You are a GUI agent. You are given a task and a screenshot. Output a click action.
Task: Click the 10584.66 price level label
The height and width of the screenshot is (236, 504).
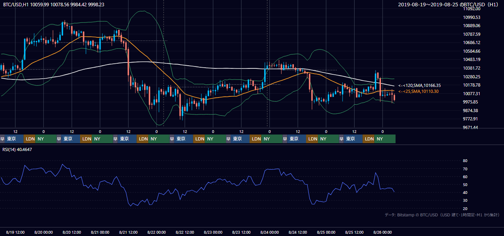[x=472, y=51]
